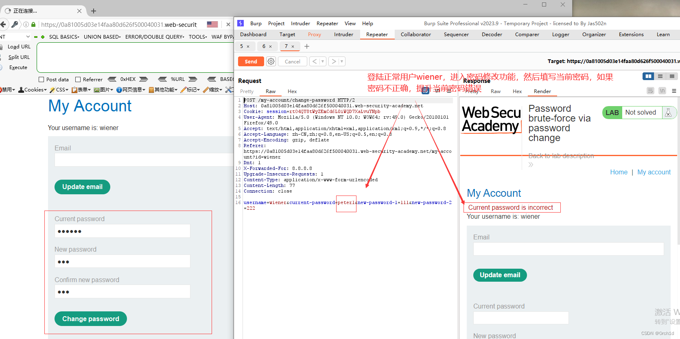Expand SQL BASICS menu in HackBar
Image resolution: width=680 pixels, height=339 pixels.
64,37
